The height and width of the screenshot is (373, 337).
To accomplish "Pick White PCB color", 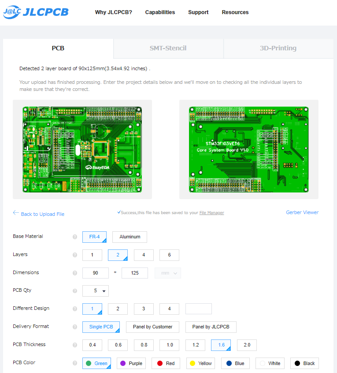I will [x=270, y=363].
